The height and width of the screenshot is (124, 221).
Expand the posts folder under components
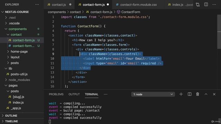click(x=8, y=63)
